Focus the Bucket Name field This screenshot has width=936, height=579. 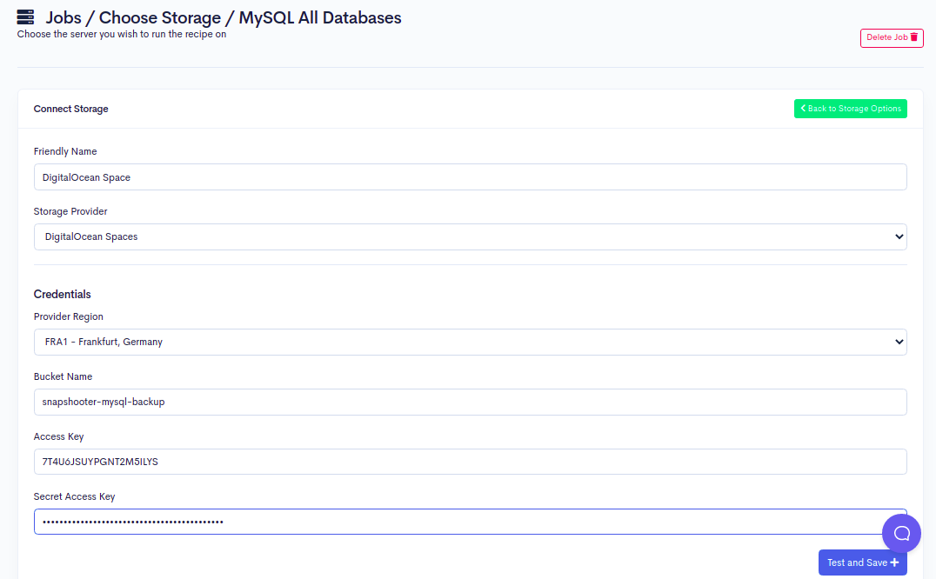point(471,402)
